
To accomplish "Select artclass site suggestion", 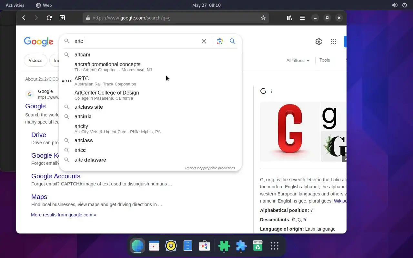I will (150, 107).
